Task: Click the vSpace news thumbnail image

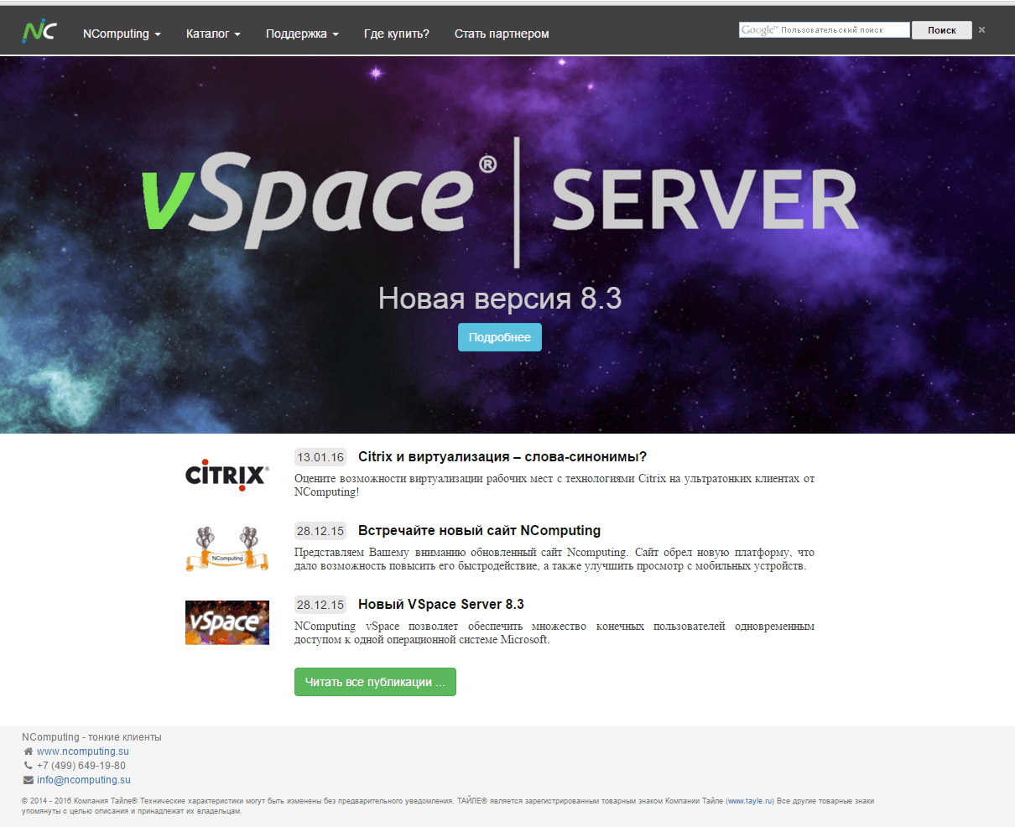Action: pos(226,622)
